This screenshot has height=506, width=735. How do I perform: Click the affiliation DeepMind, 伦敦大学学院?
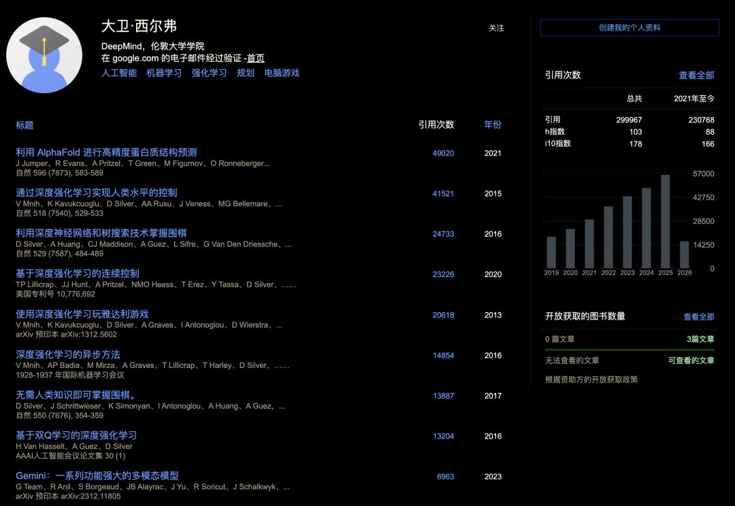pyautogui.click(x=153, y=46)
